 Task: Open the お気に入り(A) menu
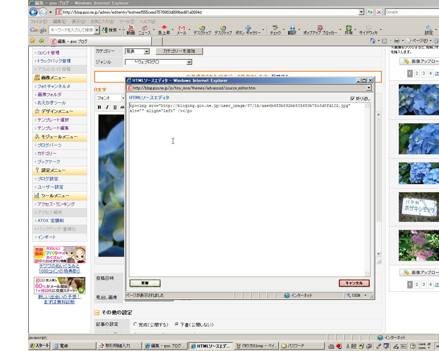tap(102, 21)
